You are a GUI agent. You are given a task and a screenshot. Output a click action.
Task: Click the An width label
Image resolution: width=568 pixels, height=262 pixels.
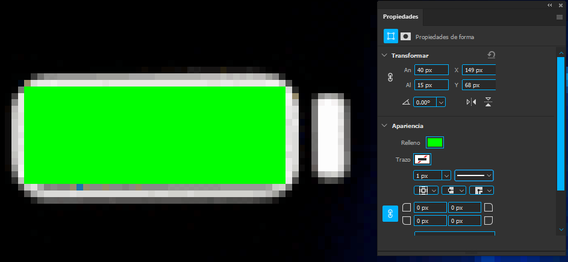(x=408, y=70)
